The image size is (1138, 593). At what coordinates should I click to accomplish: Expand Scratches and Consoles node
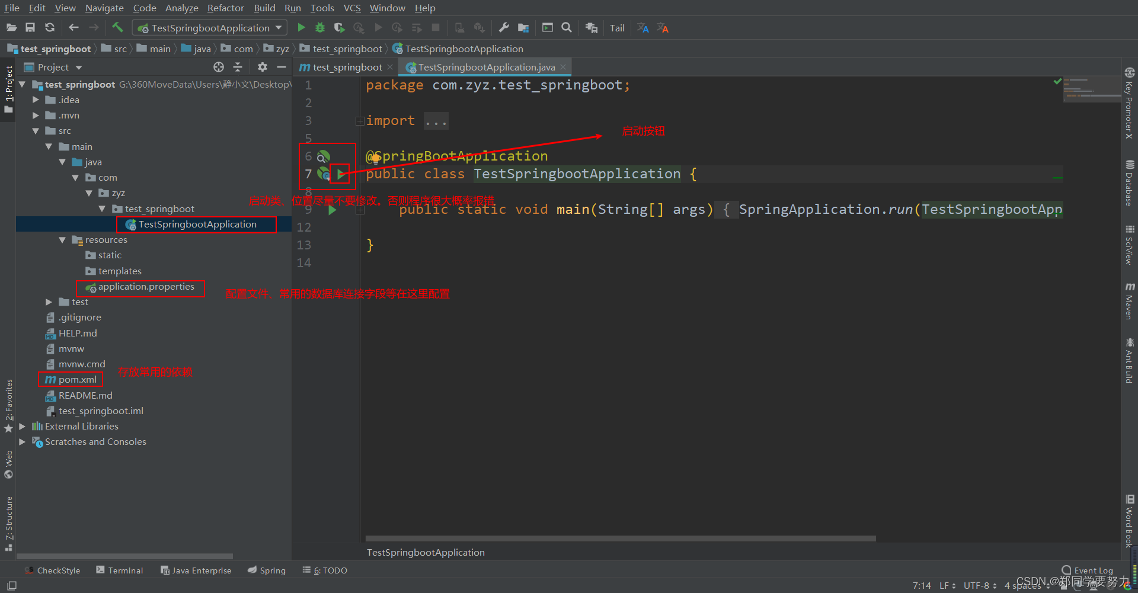coord(23,442)
